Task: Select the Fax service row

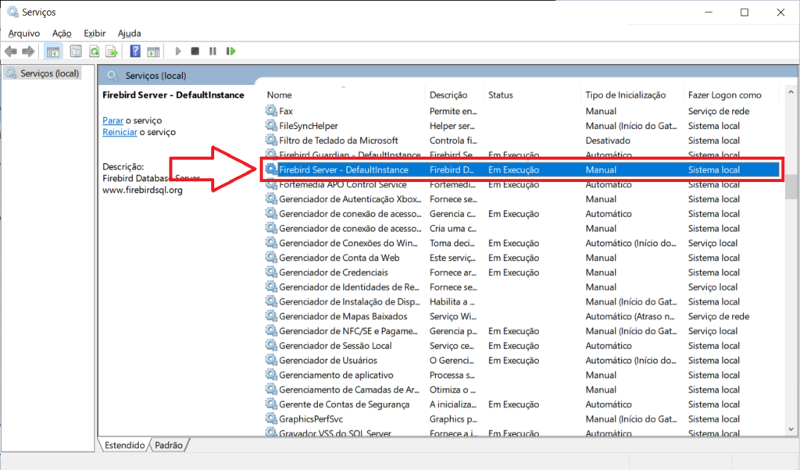Action: pos(286,112)
